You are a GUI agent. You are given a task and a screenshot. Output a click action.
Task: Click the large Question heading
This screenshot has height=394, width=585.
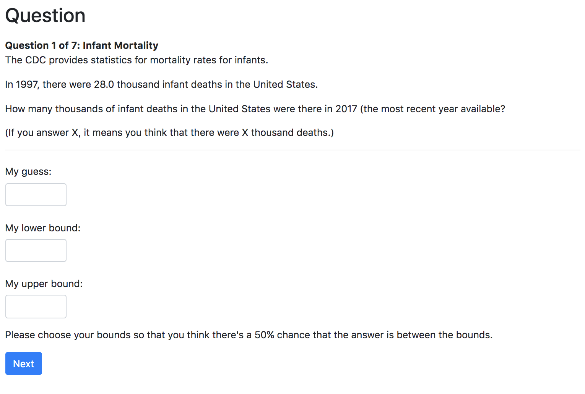[x=45, y=16]
